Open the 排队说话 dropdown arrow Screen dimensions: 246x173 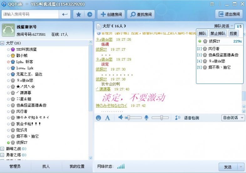(x=232, y=26)
